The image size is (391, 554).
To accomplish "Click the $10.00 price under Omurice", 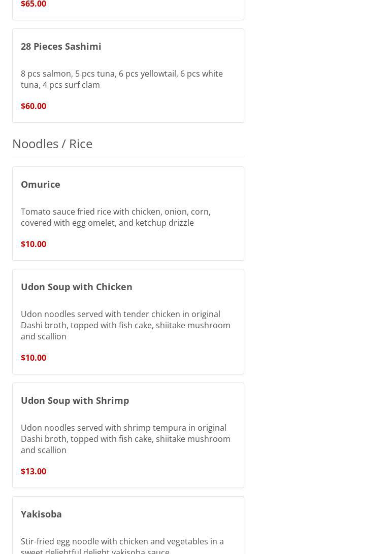I will (x=34, y=244).
